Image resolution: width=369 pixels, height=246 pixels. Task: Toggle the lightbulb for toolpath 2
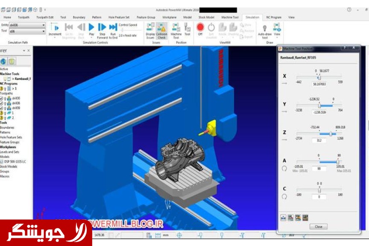(5, 117)
